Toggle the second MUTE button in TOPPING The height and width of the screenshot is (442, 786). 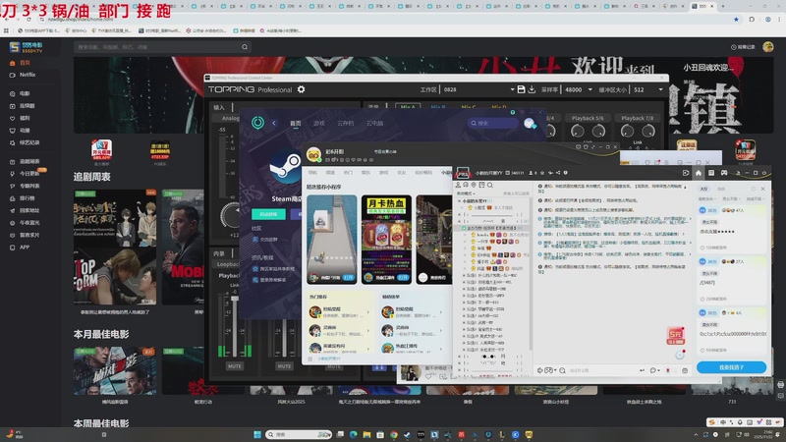pyautogui.click(x=284, y=366)
